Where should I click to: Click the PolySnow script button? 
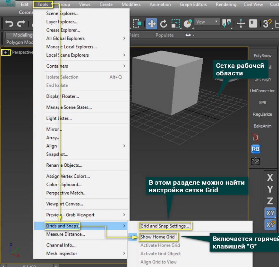pyautogui.click(x=262, y=55)
